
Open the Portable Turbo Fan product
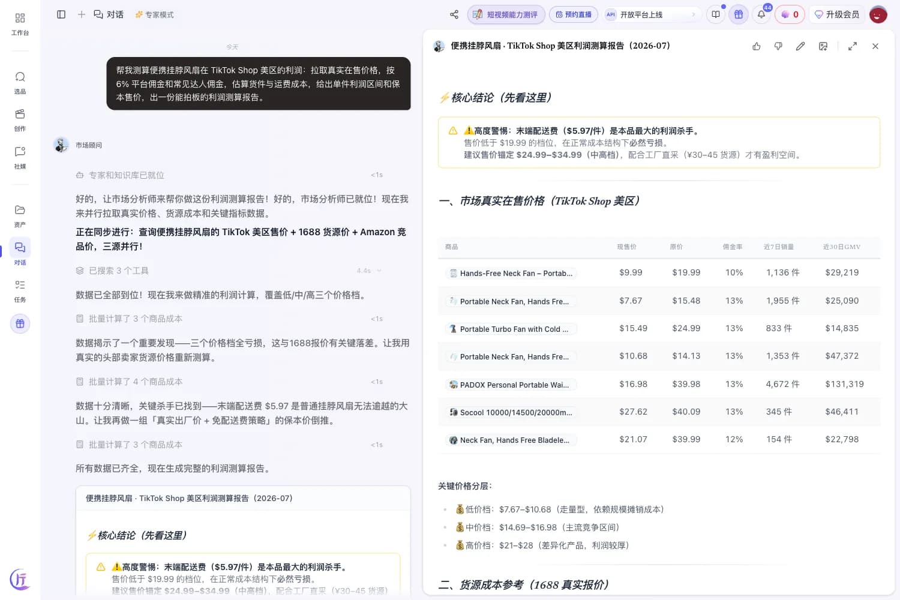[x=512, y=329]
